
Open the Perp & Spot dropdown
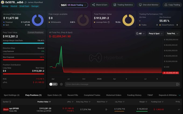156,33
